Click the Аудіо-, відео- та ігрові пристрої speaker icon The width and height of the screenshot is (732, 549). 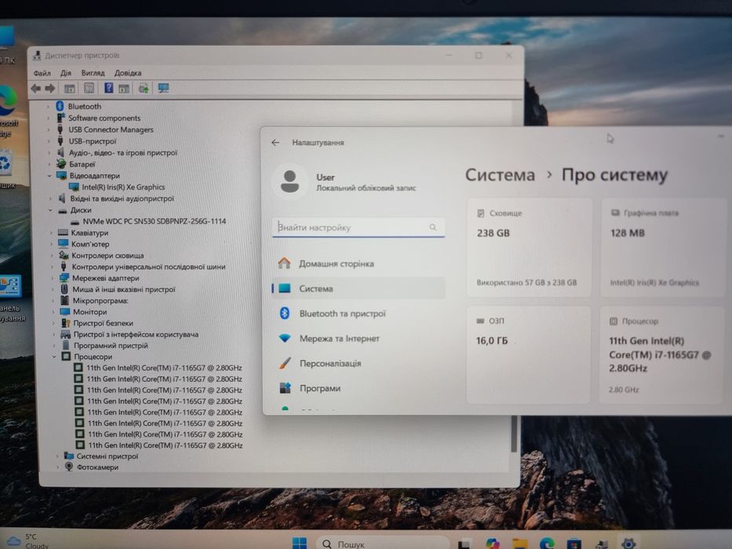pos(60,153)
